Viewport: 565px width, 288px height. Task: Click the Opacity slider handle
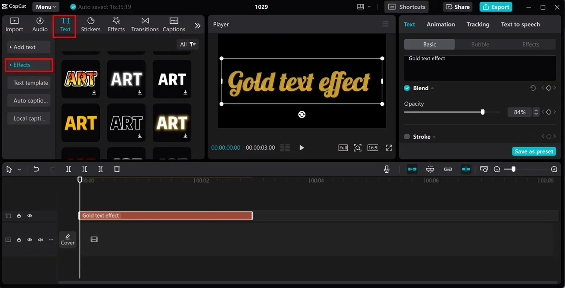tap(482, 112)
